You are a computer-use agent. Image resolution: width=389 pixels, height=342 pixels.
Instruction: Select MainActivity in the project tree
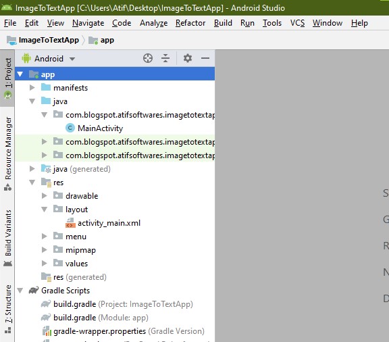(x=100, y=128)
